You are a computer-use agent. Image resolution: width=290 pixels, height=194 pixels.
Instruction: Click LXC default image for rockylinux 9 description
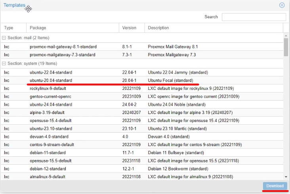[x=191, y=89]
